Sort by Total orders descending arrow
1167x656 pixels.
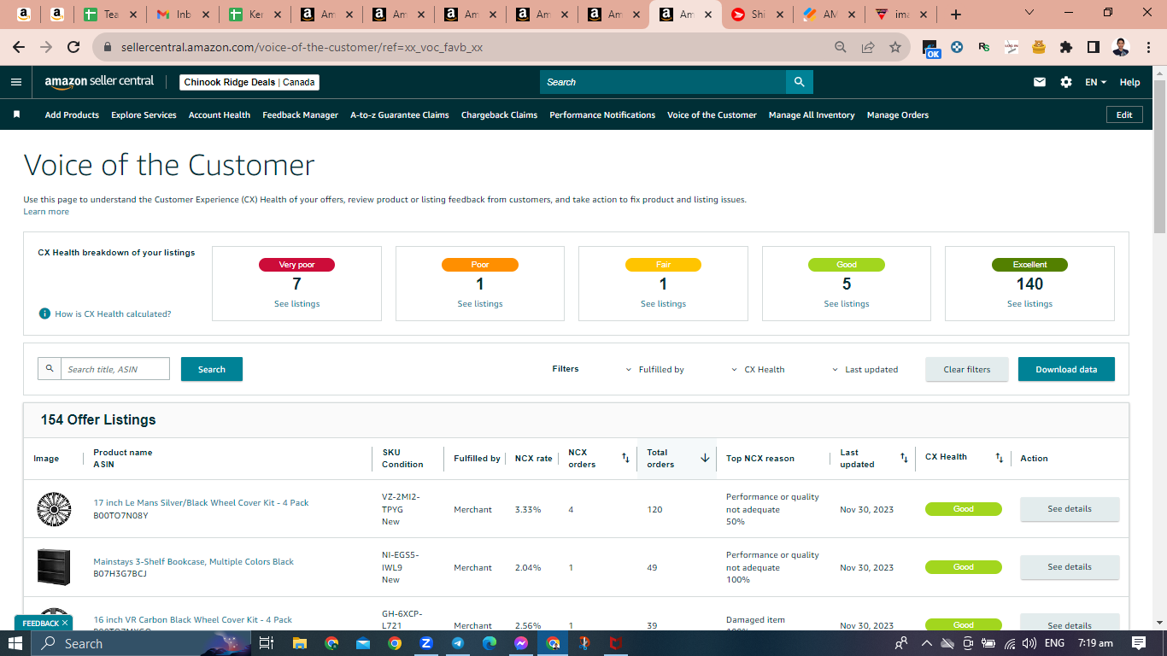point(705,458)
